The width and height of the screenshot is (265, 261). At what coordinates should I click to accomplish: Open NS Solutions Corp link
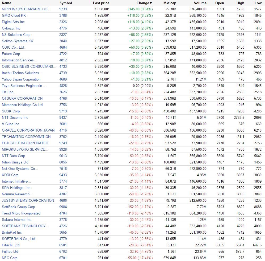pyautogui.click(x=16, y=35)
